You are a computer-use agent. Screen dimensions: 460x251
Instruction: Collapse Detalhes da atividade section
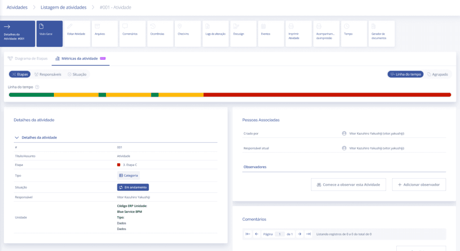click(x=17, y=138)
